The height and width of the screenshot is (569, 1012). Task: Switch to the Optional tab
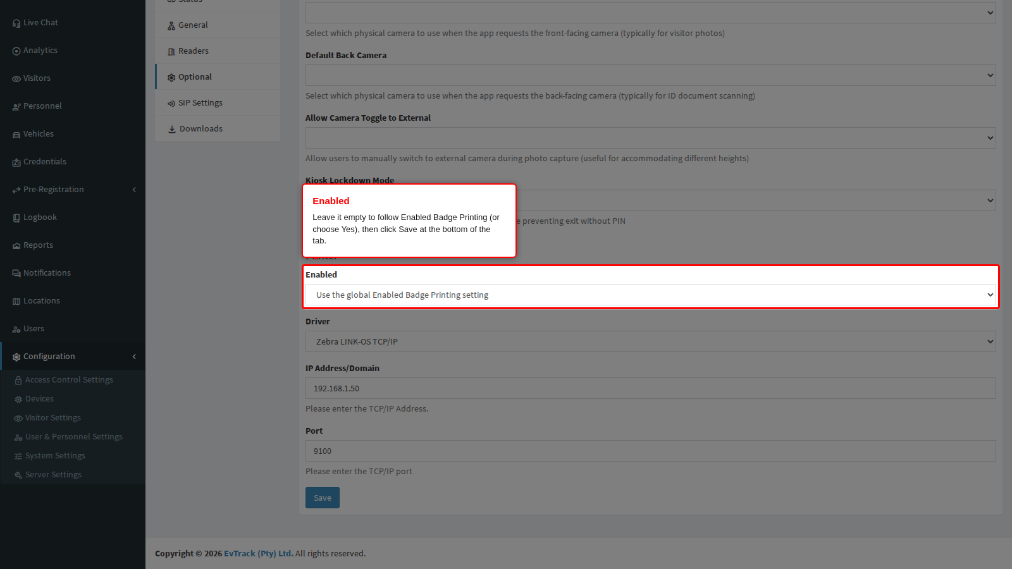click(x=218, y=77)
